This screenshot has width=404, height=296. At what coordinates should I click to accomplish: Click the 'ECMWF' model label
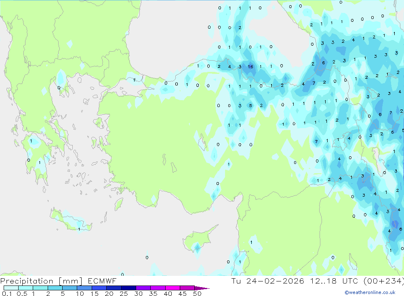coord(102,281)
